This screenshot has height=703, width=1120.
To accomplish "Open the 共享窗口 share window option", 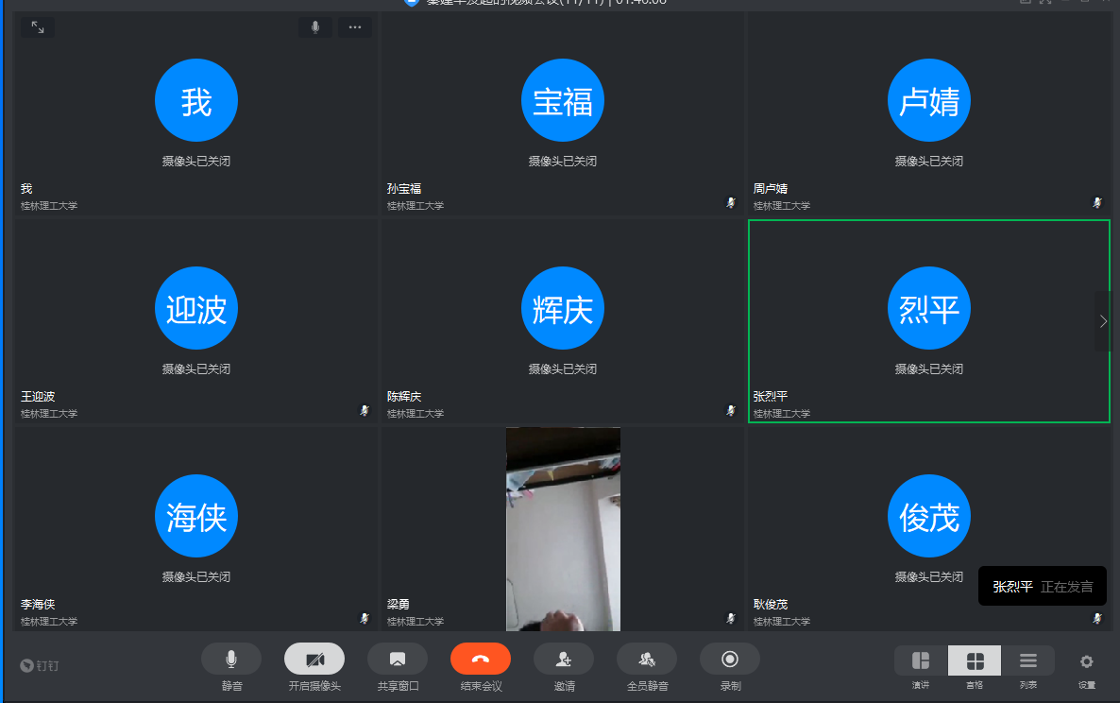I will pos(398,659).
